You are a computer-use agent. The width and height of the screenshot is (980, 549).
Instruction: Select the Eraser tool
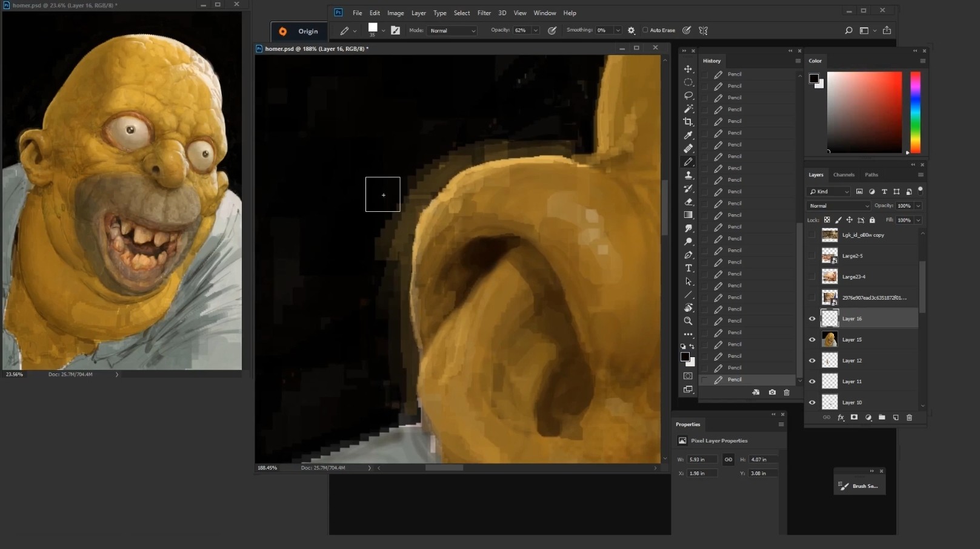coord(688,202)
